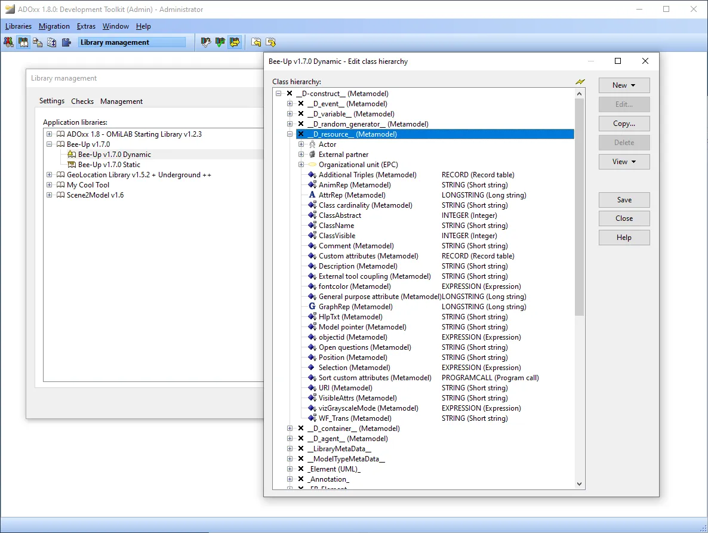Viewport: 708px width, 533px height.
Task: Click the Copy... button
Action: point(624,123)
